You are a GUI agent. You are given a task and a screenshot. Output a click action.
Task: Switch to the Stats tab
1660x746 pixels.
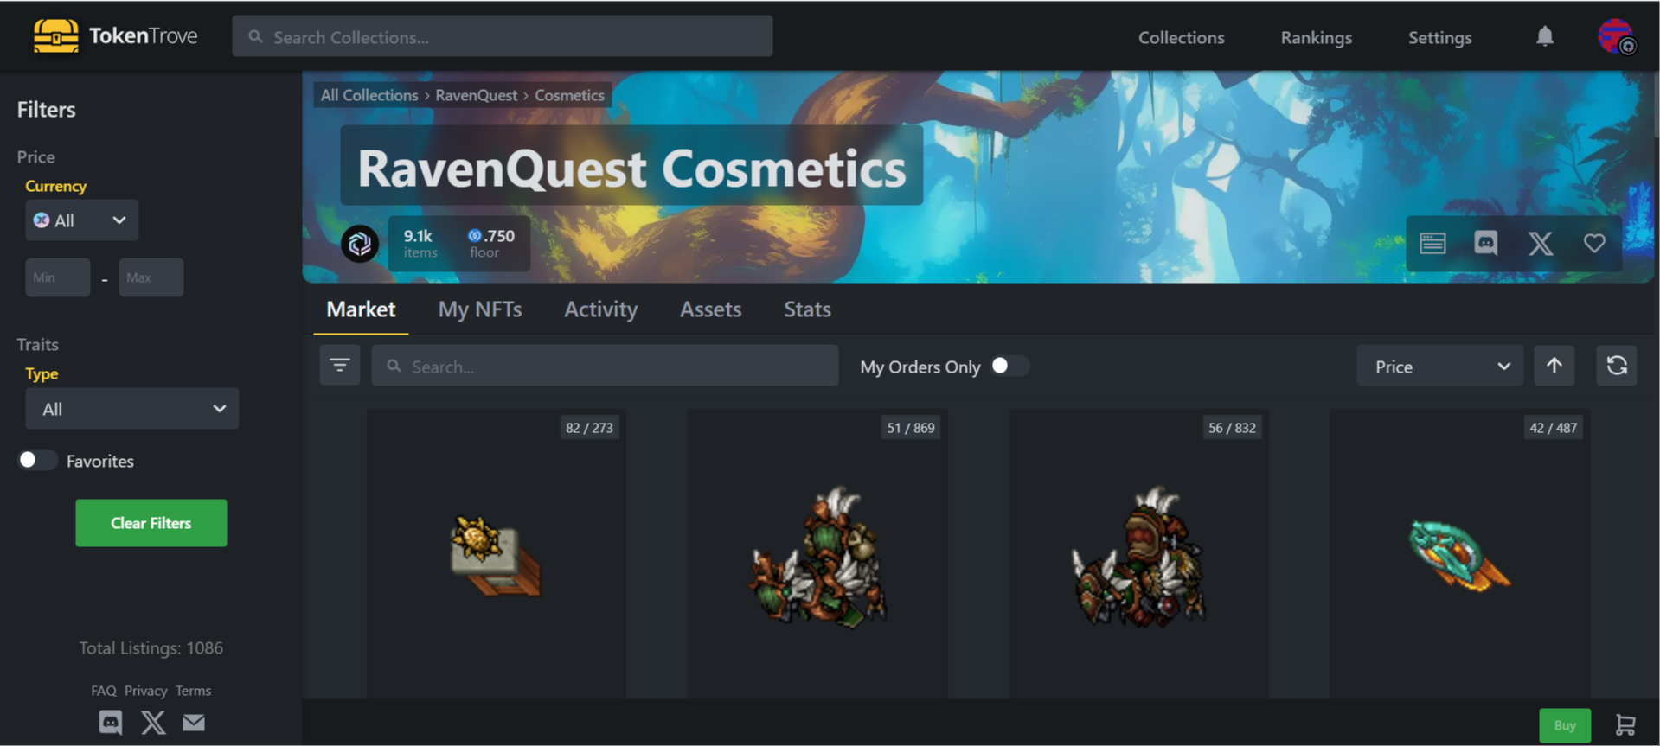(x=807, y=309)
